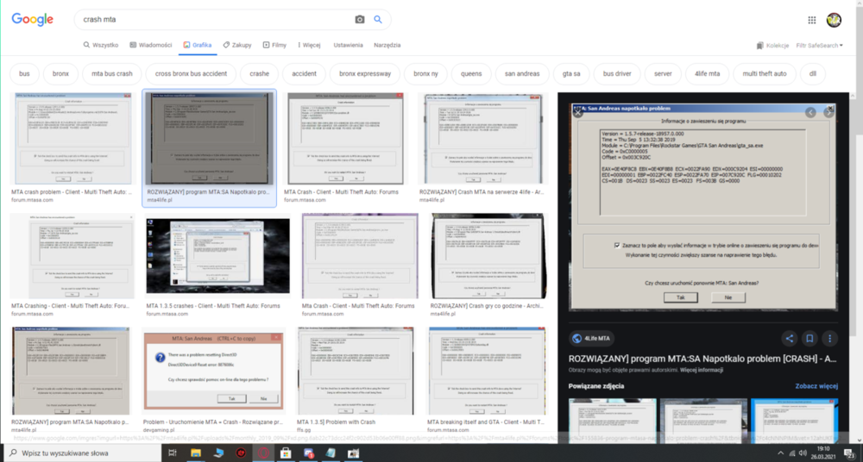
Task: Click Więcej informacji copyright link
Action: [x=701, y=370]
